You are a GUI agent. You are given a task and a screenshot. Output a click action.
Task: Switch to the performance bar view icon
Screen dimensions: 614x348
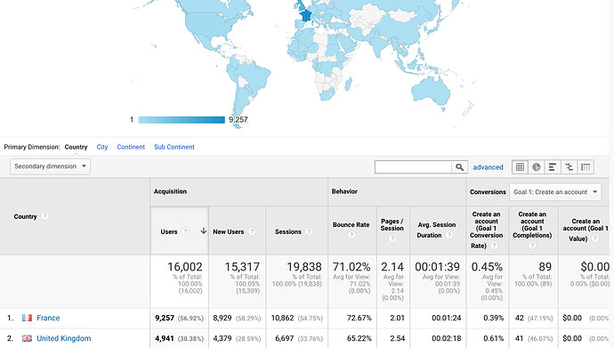point(553,167)
